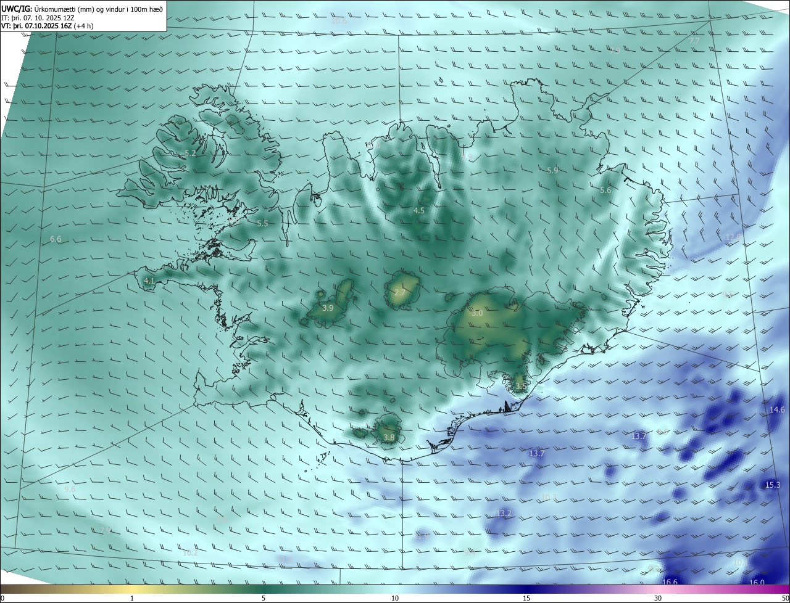This screenshot has width=790, height=603.
Task: Click the 16.6 value at the bottom
Action: (x=670, y=582)
